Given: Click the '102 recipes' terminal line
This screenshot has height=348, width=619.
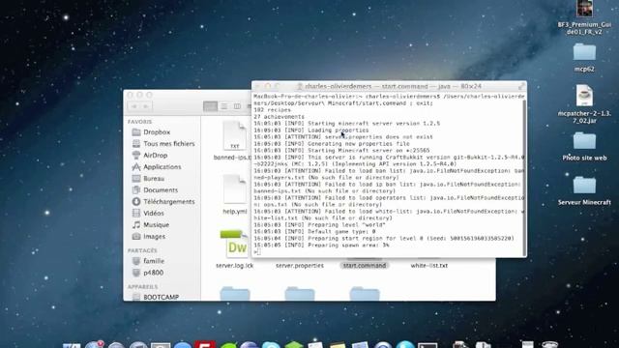Looking at the screenshot, I should [x=272, y=110].
